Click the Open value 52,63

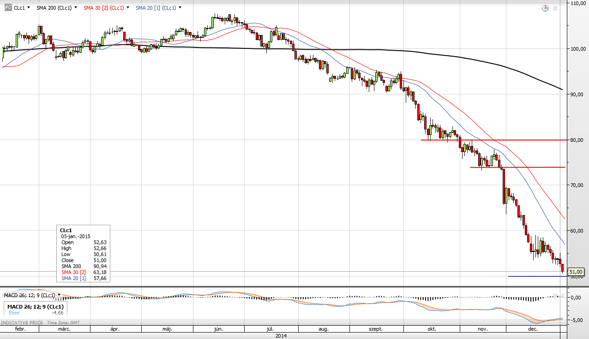pos(100,242)
